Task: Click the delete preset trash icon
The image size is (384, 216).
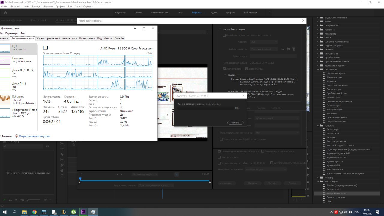Action: 294,49
